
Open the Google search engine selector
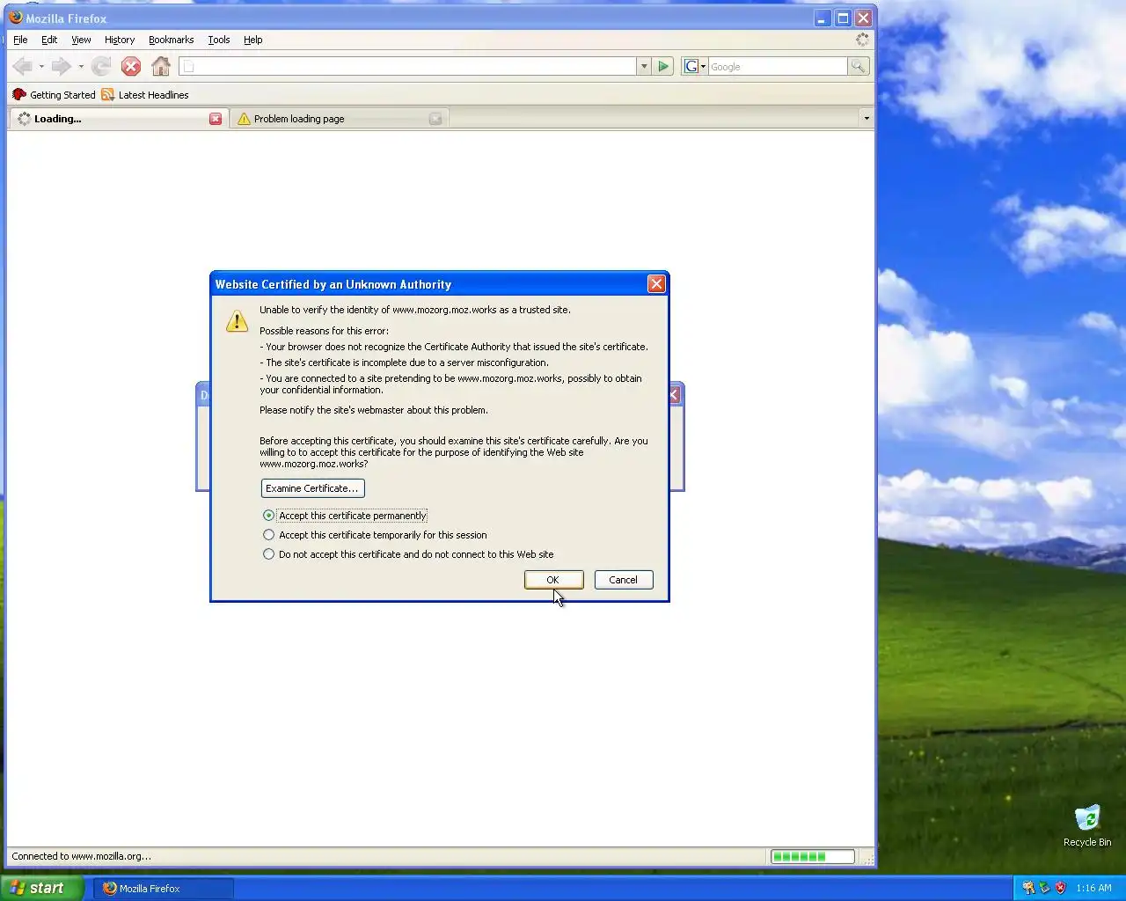pos(695,66)
